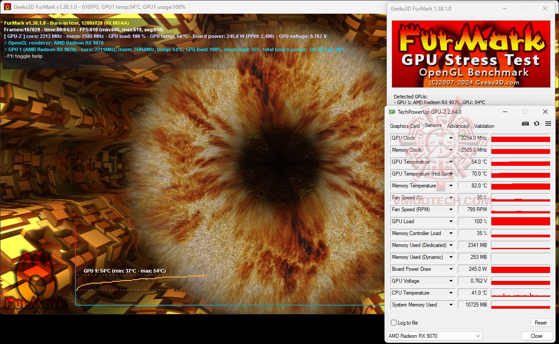Click the GPU-Z screenshot camera icon
The width and height of the screenshot is (559, 344).
tap(525, 124)
